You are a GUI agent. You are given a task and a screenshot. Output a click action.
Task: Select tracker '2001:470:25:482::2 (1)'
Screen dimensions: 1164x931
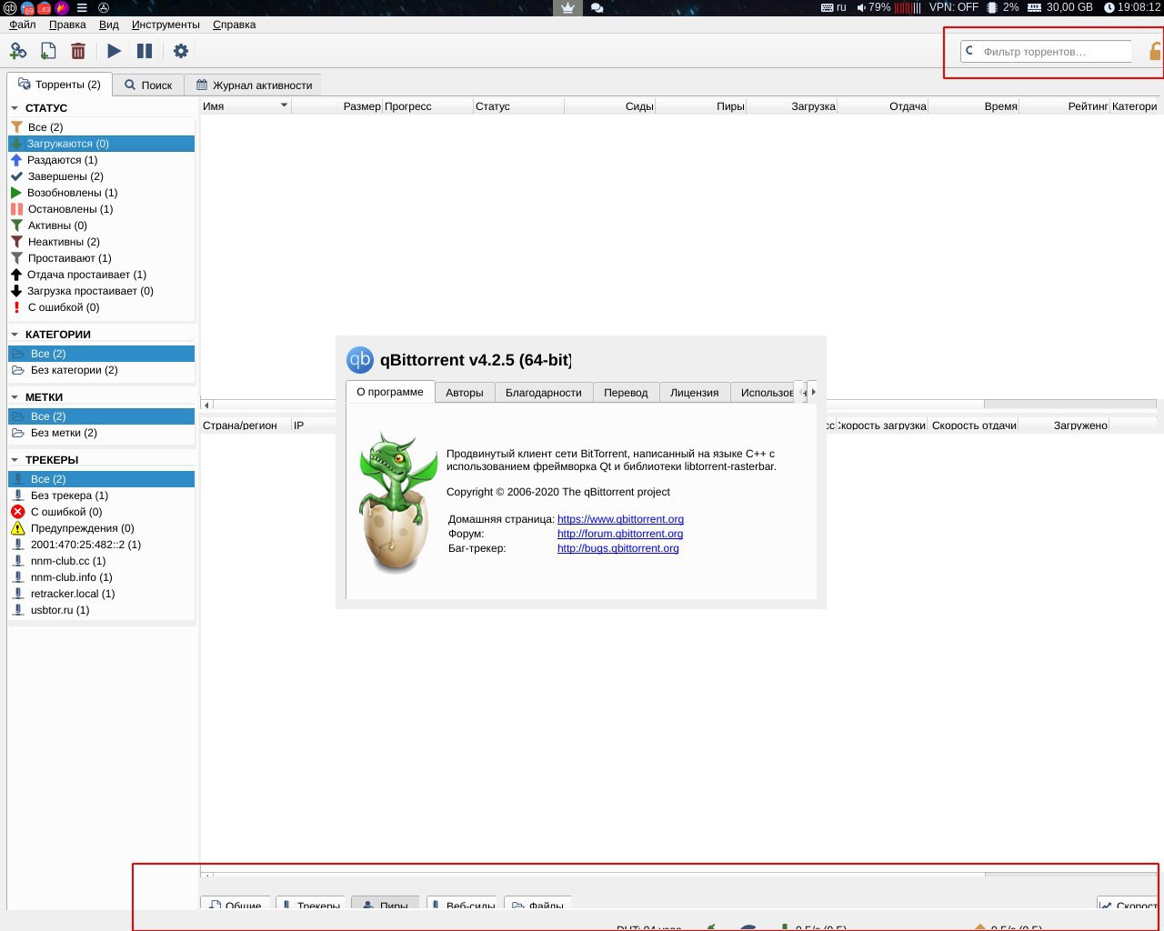pyautogui.click(x=101, y=545)
